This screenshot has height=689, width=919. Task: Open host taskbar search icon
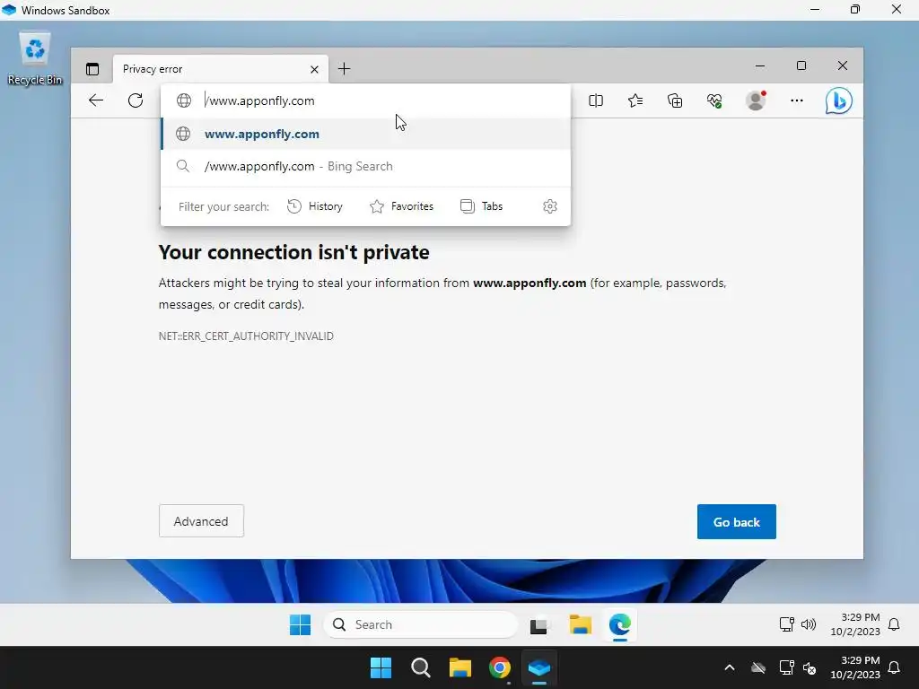coord(421,667)
